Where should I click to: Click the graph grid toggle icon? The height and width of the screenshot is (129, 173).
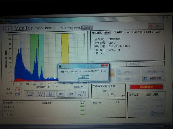(x=76, y=87)
